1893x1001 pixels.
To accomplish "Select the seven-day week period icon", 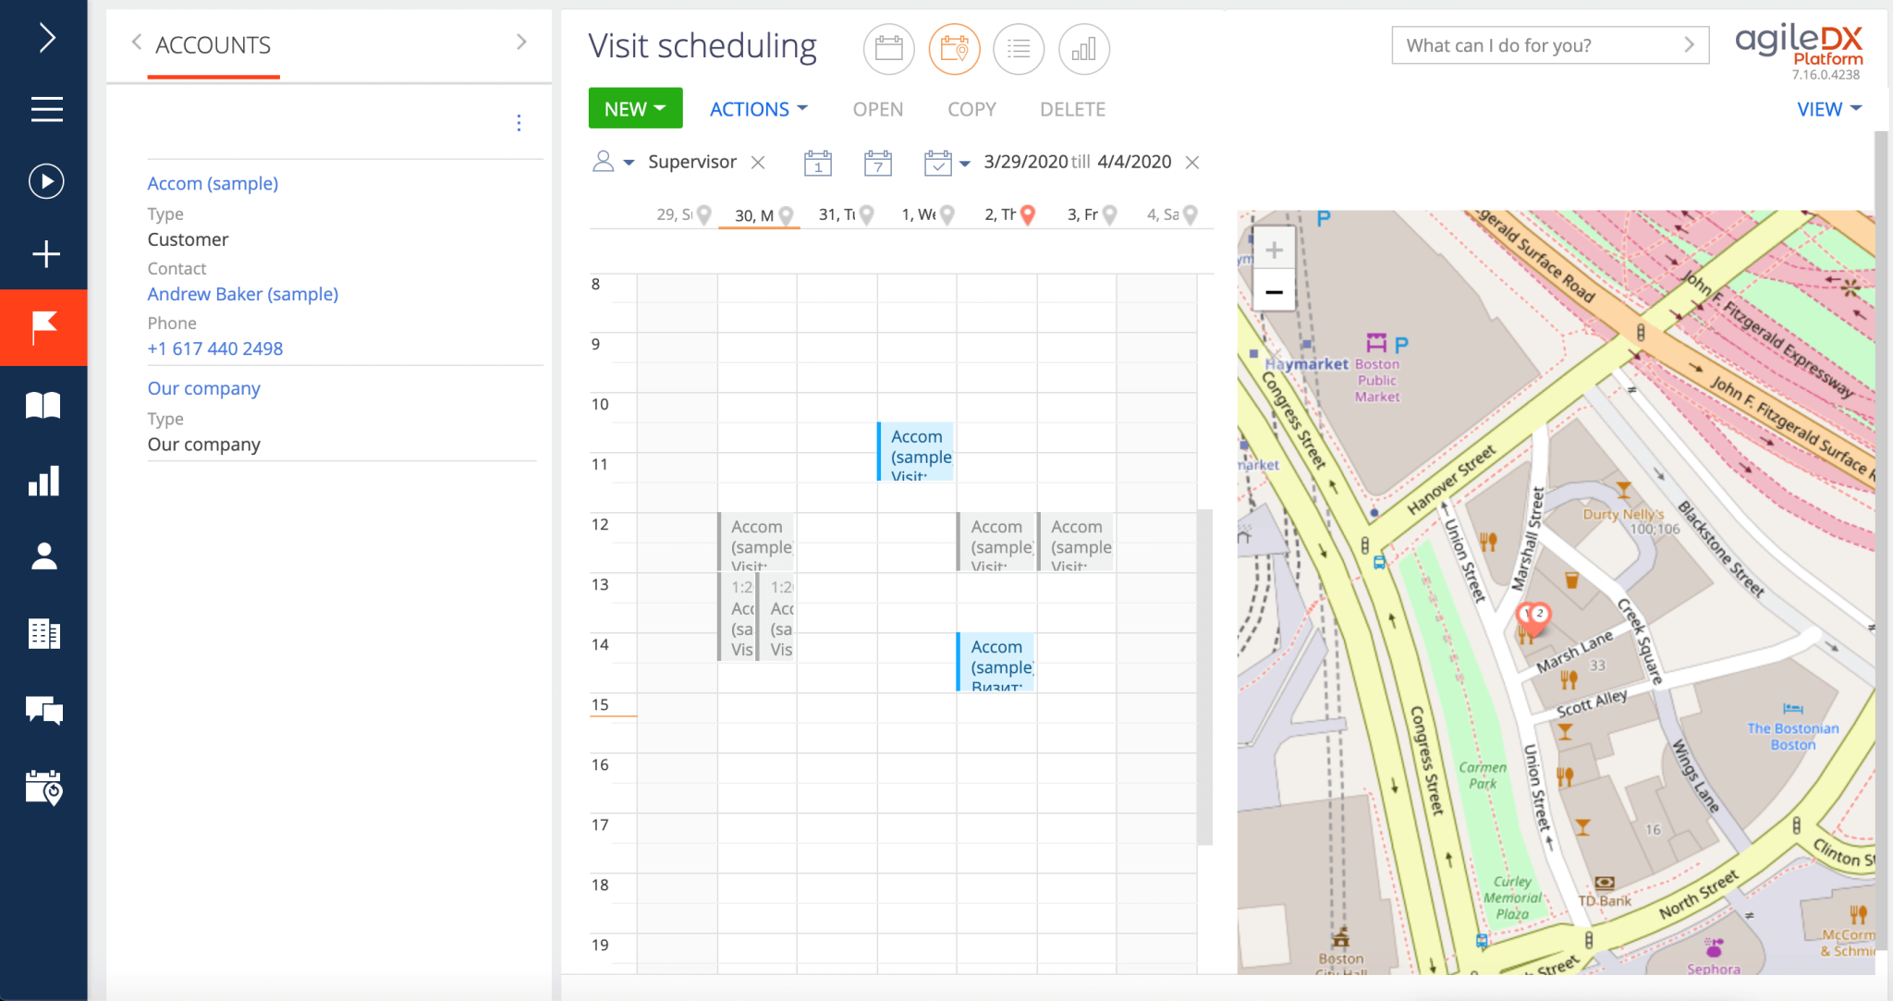I will pyautogui.click(x=877, y=163).
